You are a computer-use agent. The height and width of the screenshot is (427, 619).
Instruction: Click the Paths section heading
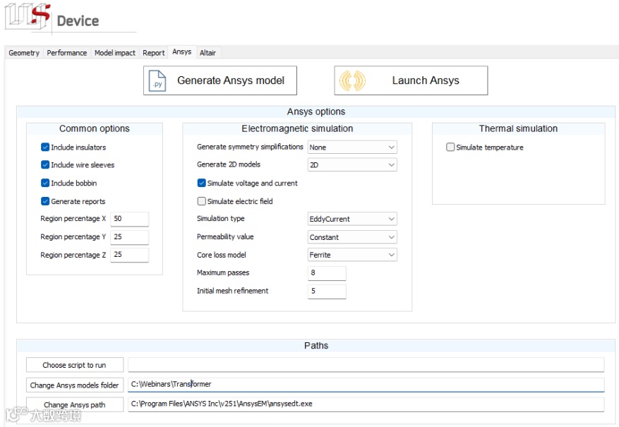click(x=316, y=346)
